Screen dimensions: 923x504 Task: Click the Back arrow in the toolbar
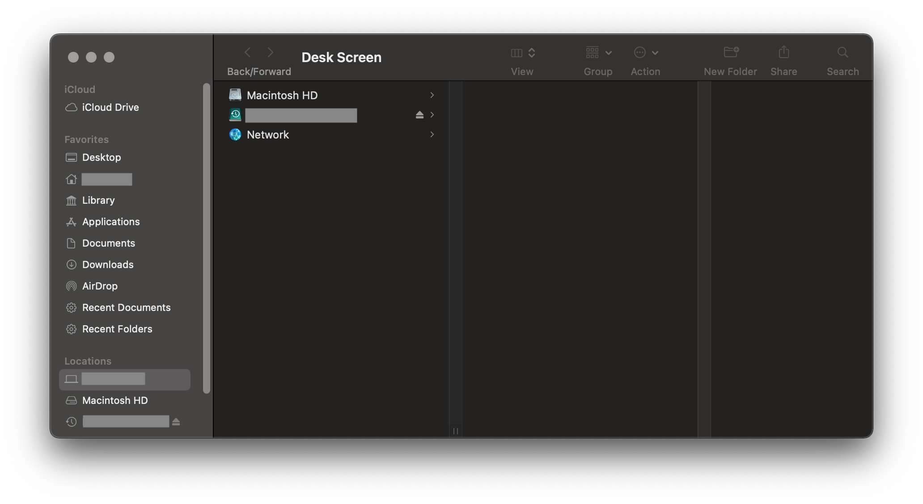(x=248, y=53)
